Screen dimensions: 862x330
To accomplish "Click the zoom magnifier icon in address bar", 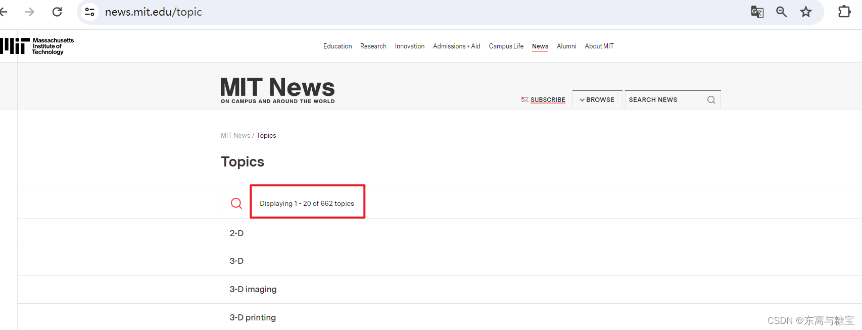I will click(x=782, y=12).
